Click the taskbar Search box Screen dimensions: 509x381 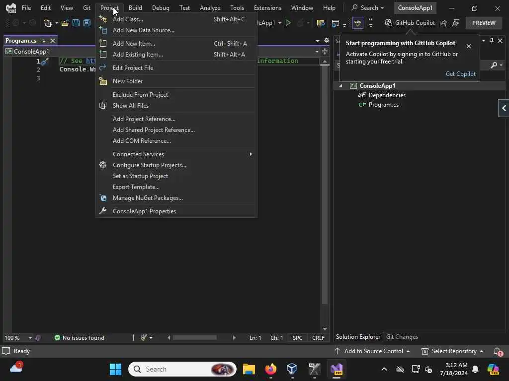point(182,369)
